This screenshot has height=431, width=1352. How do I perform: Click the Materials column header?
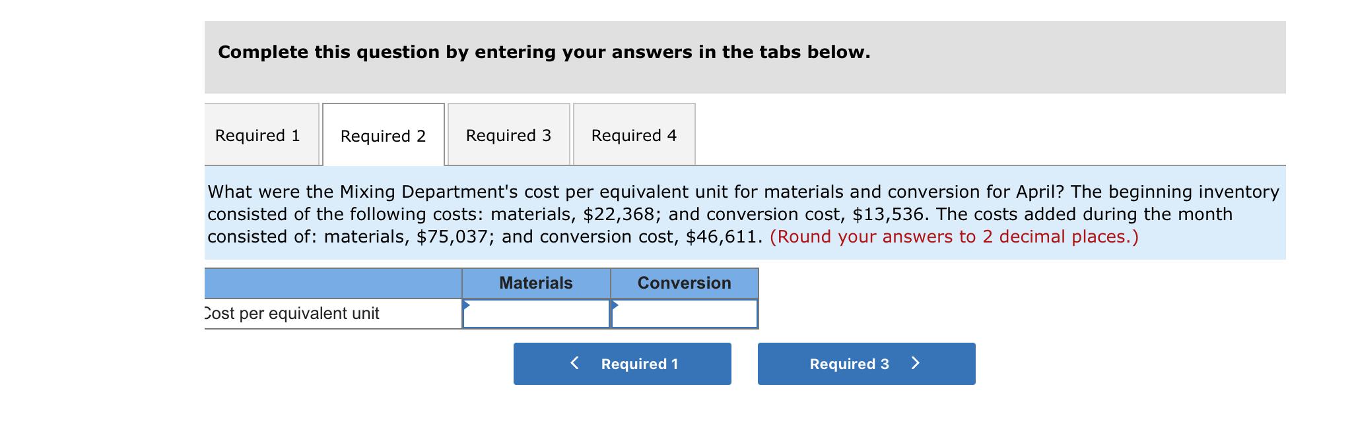click(536, 283)
